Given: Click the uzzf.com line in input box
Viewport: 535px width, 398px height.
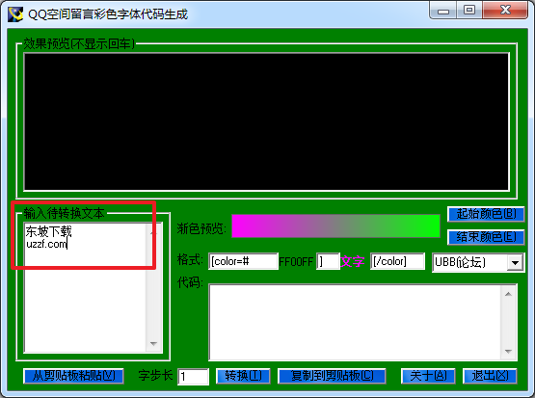Looking at the screenshot, I should (46, 244).
